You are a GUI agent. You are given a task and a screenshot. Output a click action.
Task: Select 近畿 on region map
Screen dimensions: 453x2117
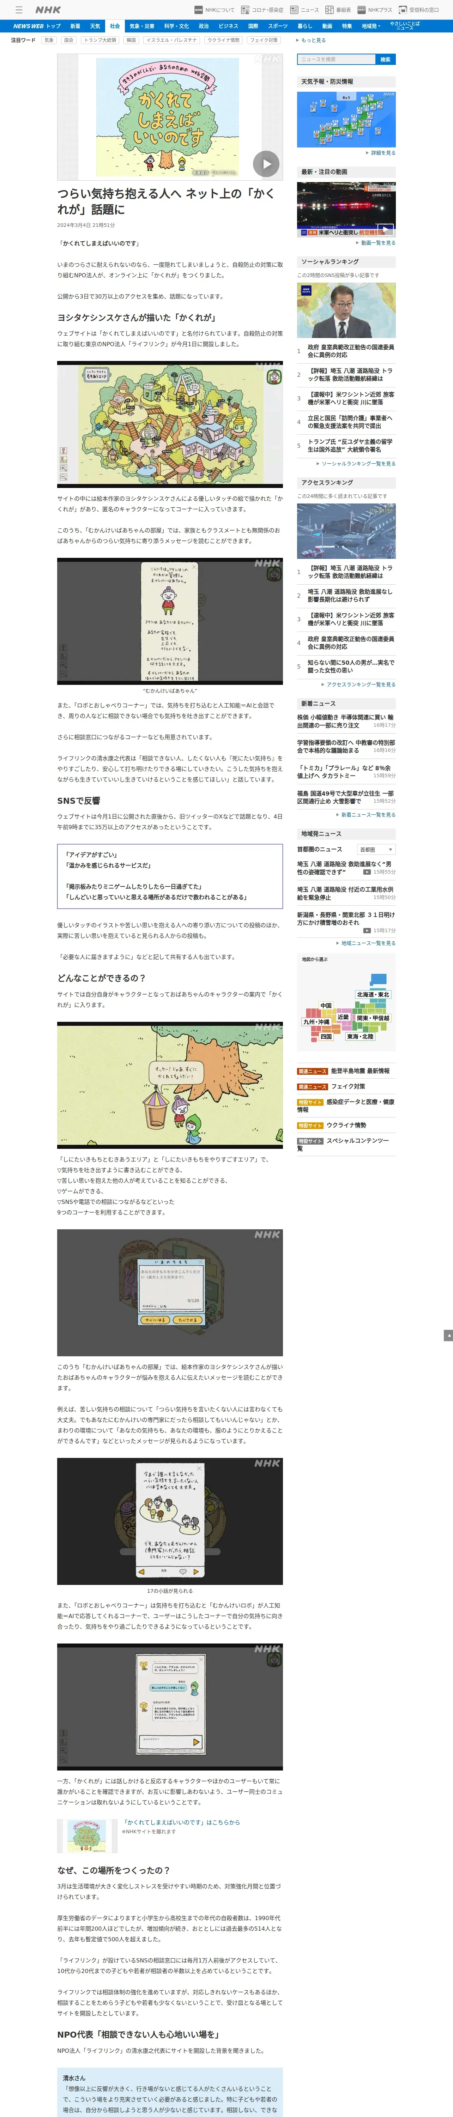(343, 1018)
